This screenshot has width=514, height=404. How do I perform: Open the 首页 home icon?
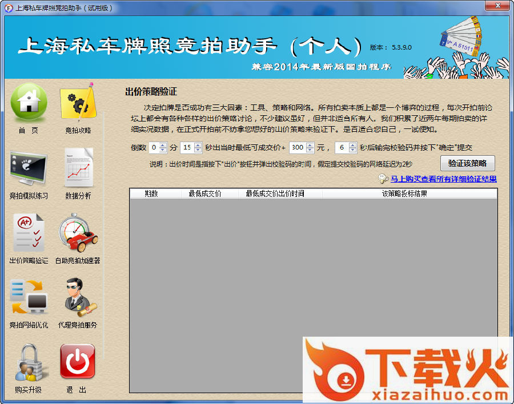(29, 103)
